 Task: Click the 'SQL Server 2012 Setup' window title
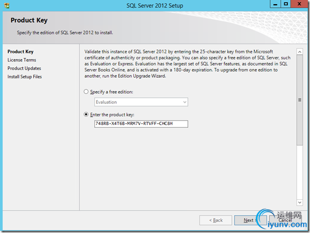[155, 6]
